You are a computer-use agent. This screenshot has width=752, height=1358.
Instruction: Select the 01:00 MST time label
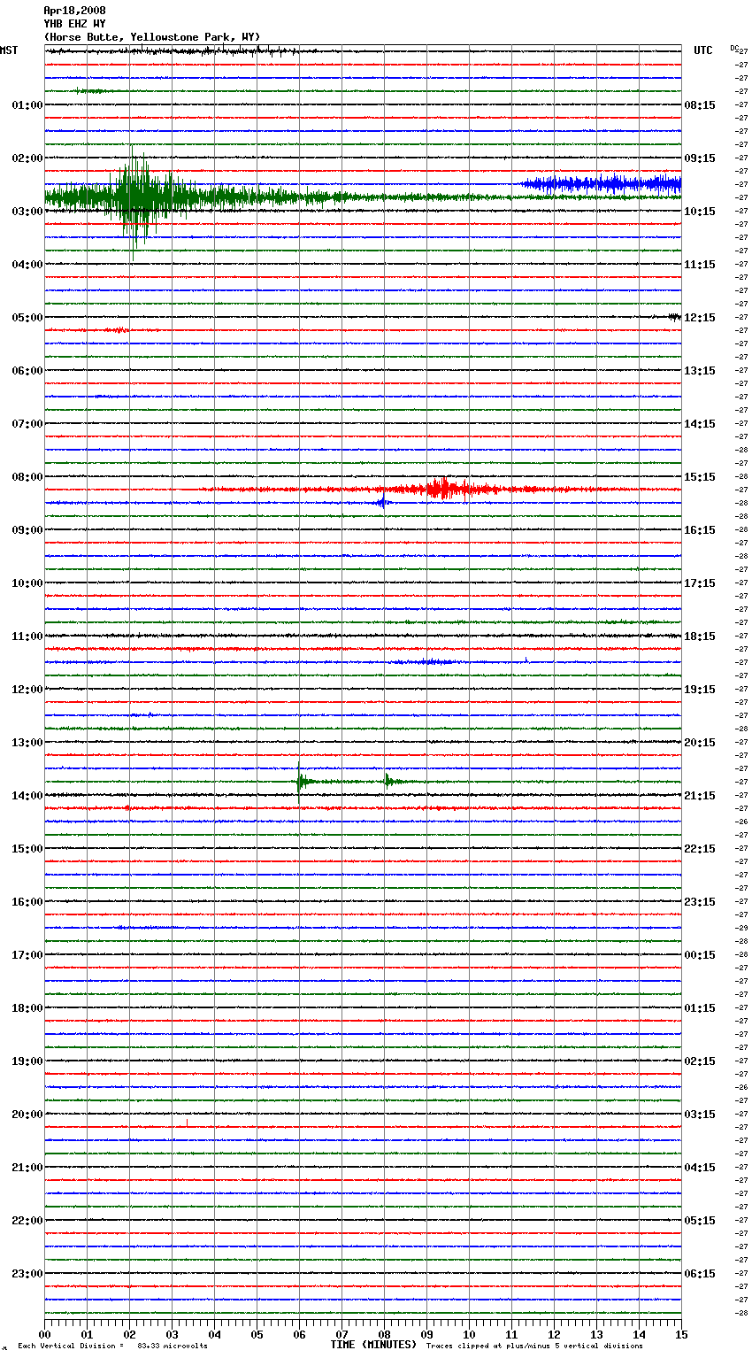point(27,105)
